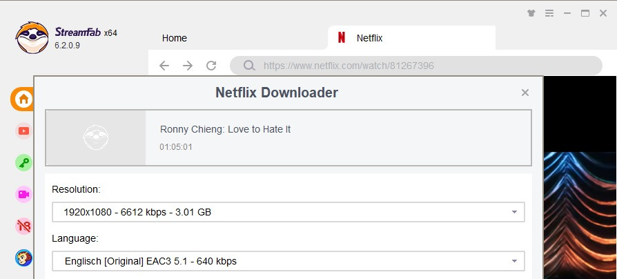Click the green key sidebar icon
617x279 pixels.
23,162
